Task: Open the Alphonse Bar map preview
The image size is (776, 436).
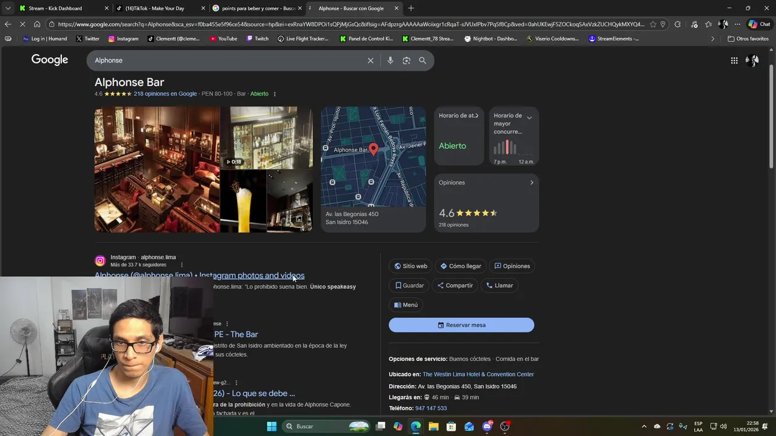Action: click(x=373, y=157)
